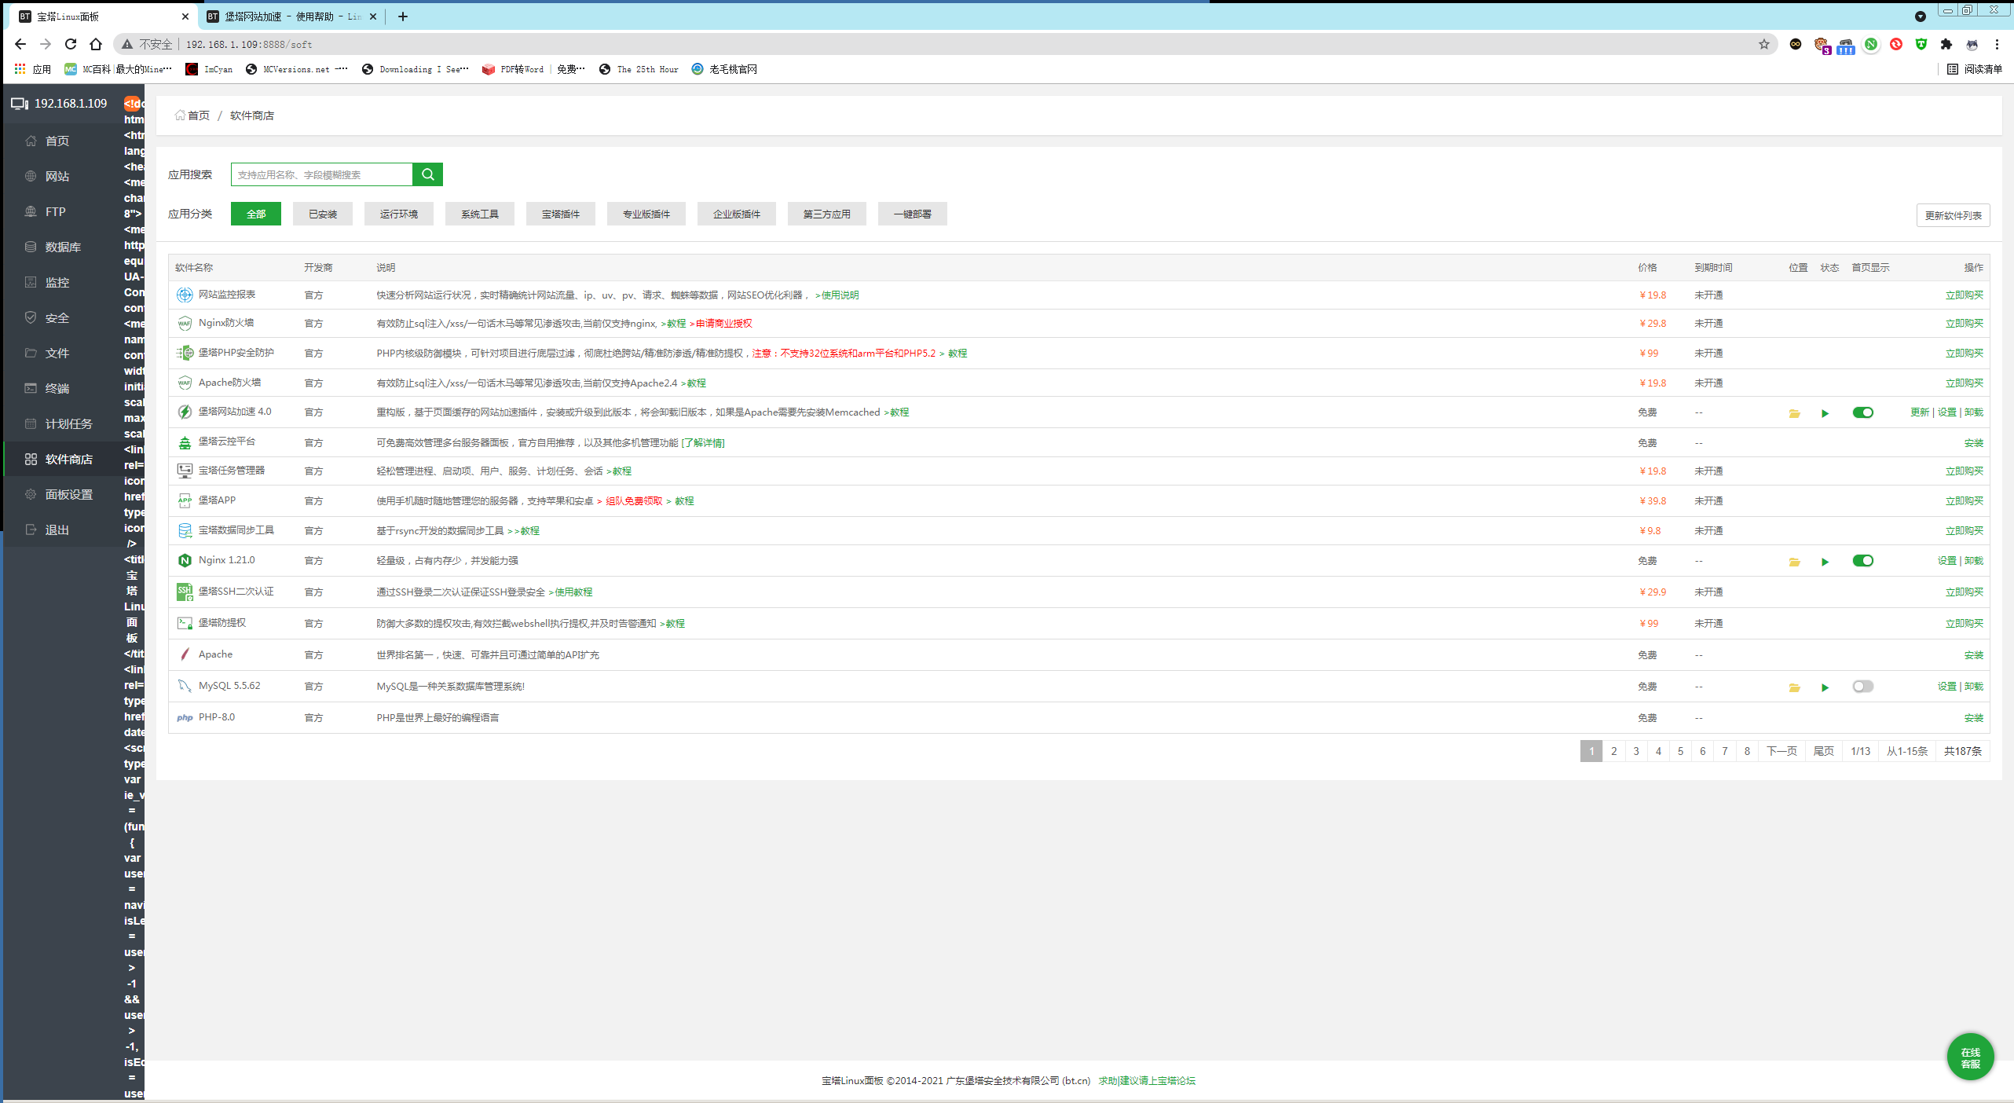This screenshot has height=1103, width=2014.
Task: Click the browser home icon
Action: click(x=96, y=44)
